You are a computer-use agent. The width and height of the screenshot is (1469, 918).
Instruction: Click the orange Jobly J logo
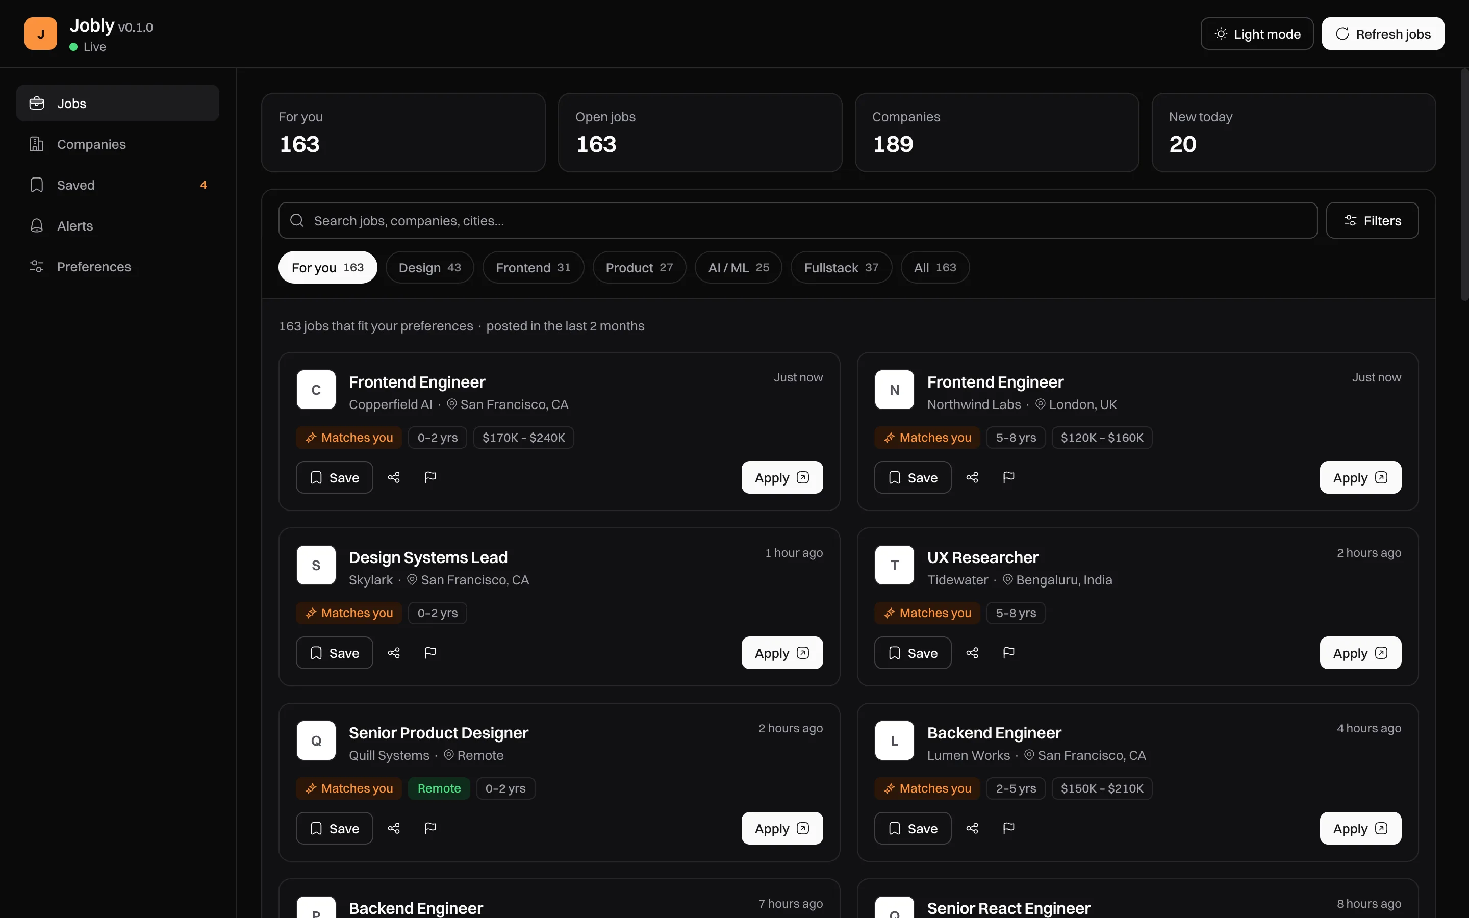(41, 33)
